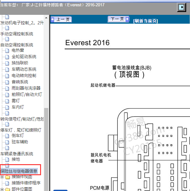The width and height of the screenshot is (190, 191).
Task: Click the 鼓风机电机继电器 label
Action: pos(101,158)
